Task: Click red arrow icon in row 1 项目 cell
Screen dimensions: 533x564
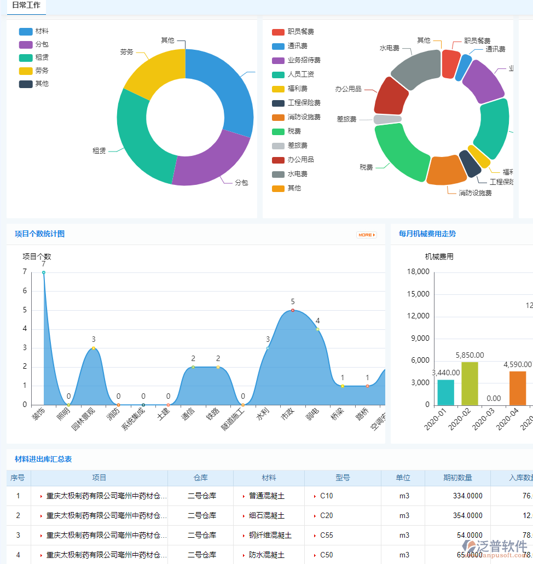Action: click(41, 496)
